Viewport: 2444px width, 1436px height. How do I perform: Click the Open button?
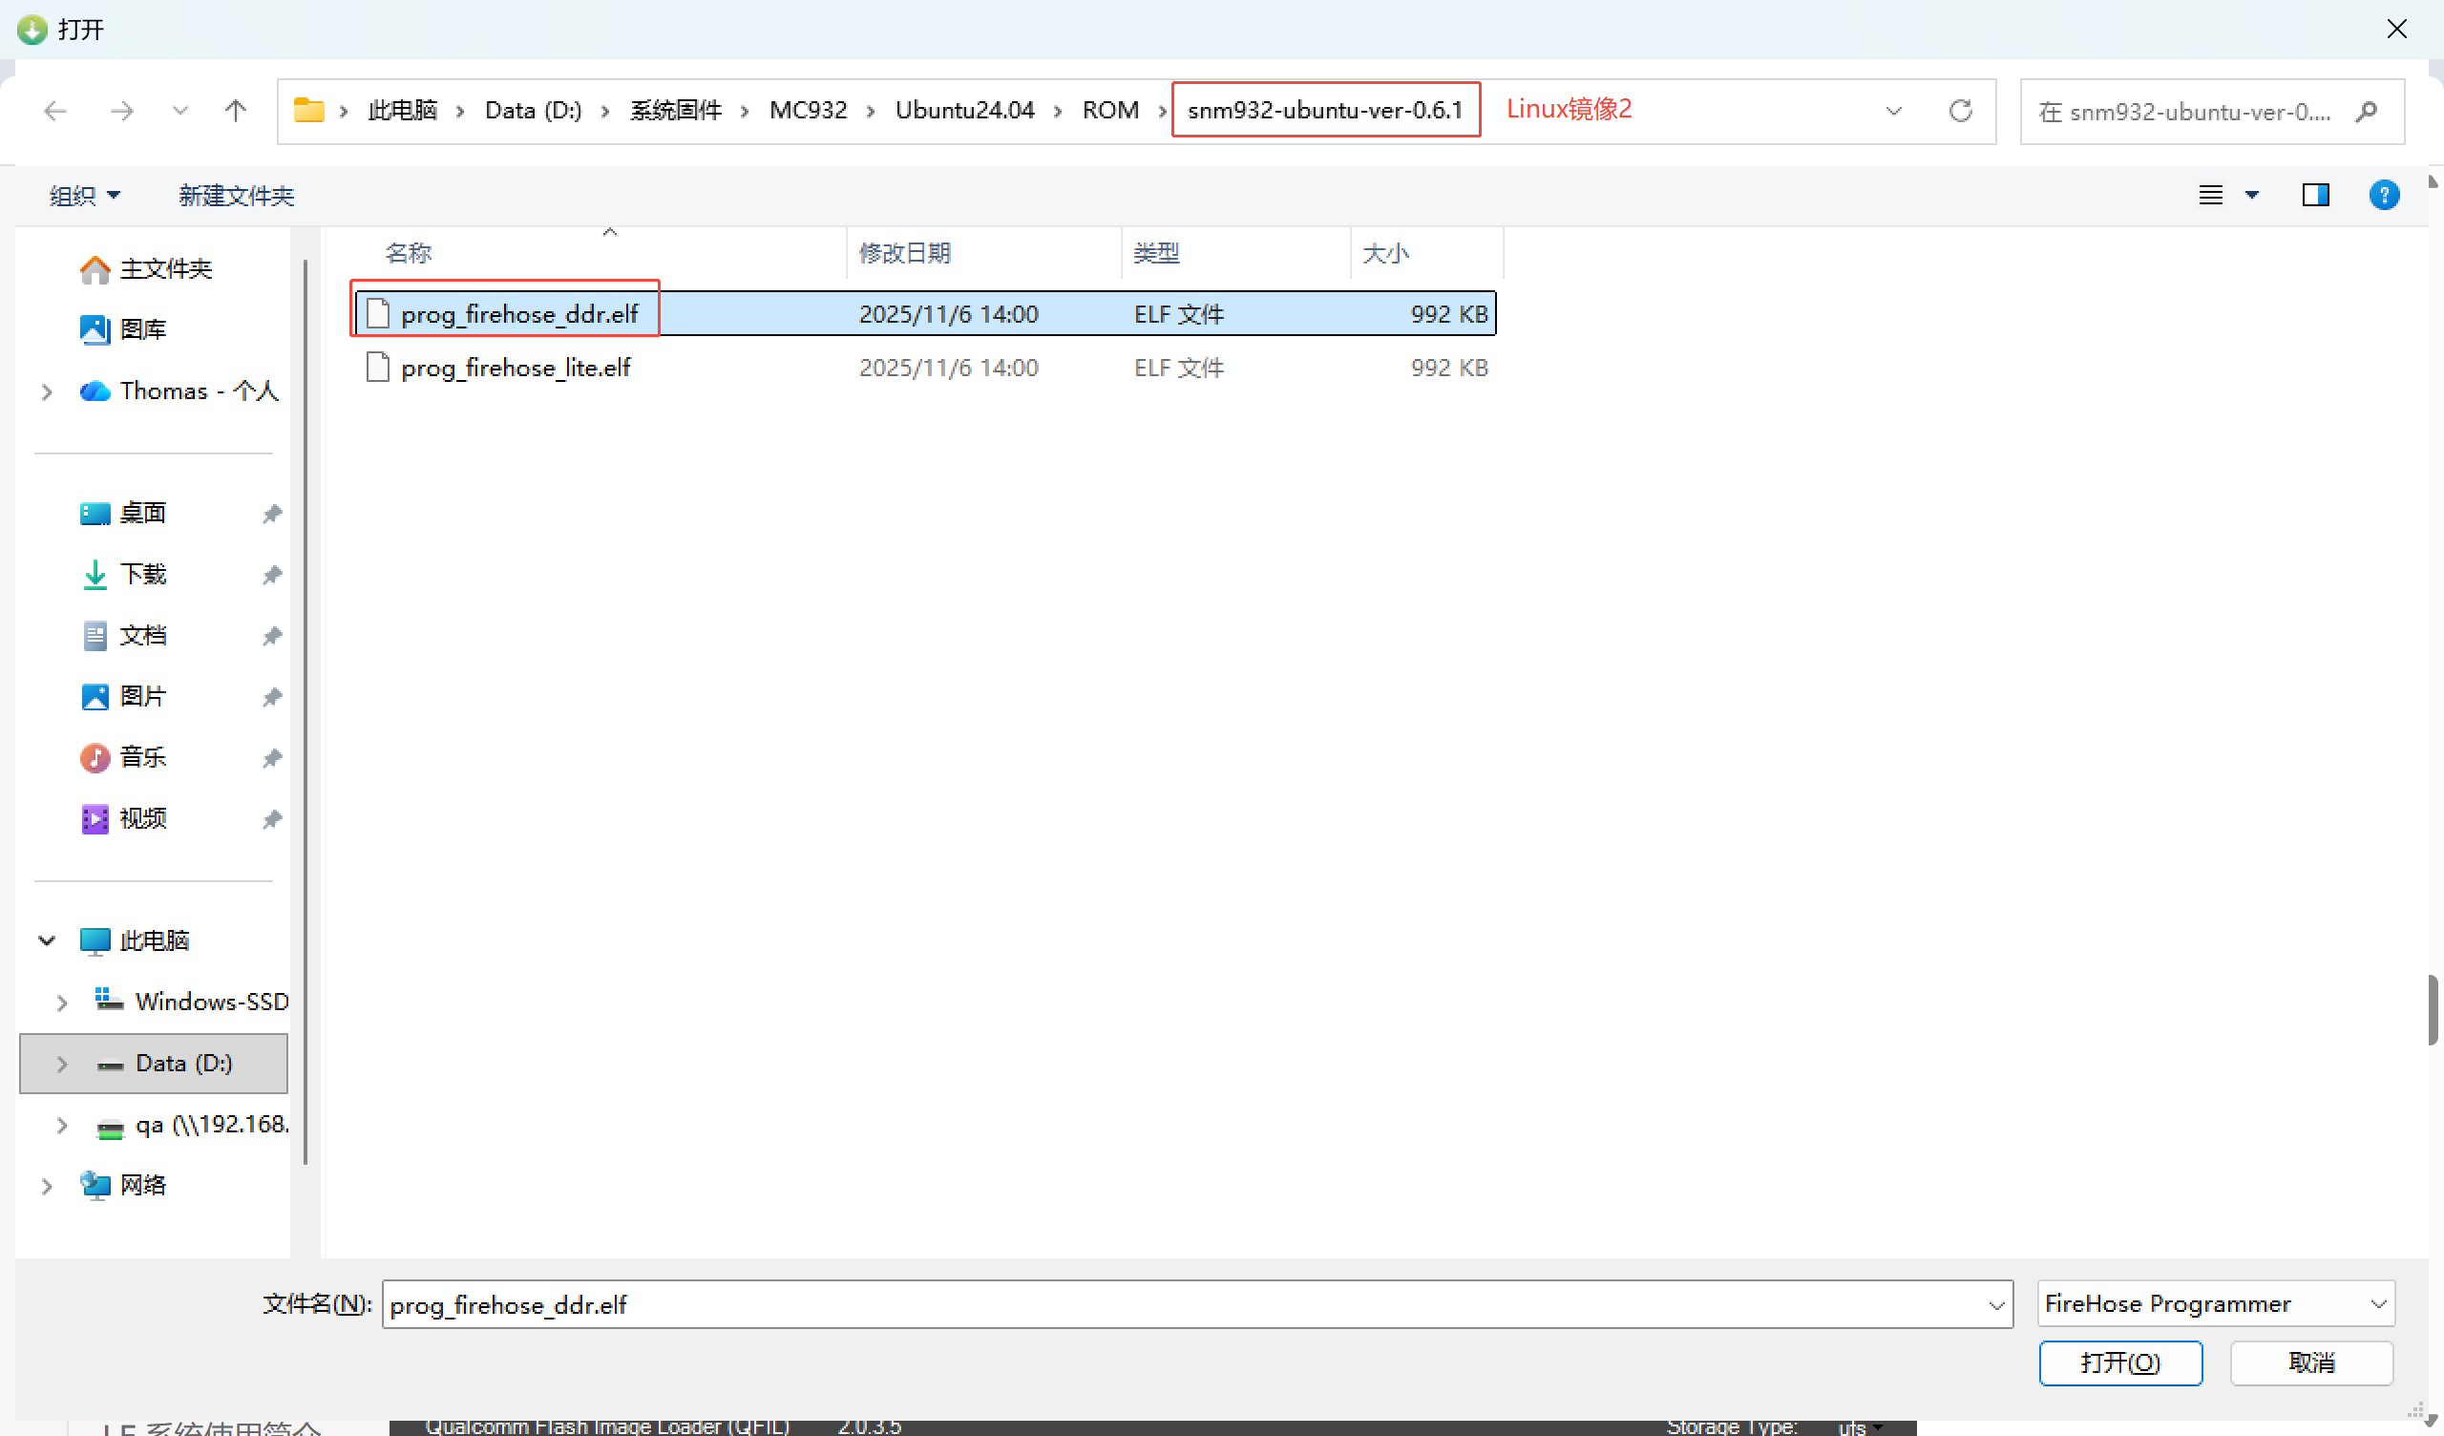point(2119,1363)
